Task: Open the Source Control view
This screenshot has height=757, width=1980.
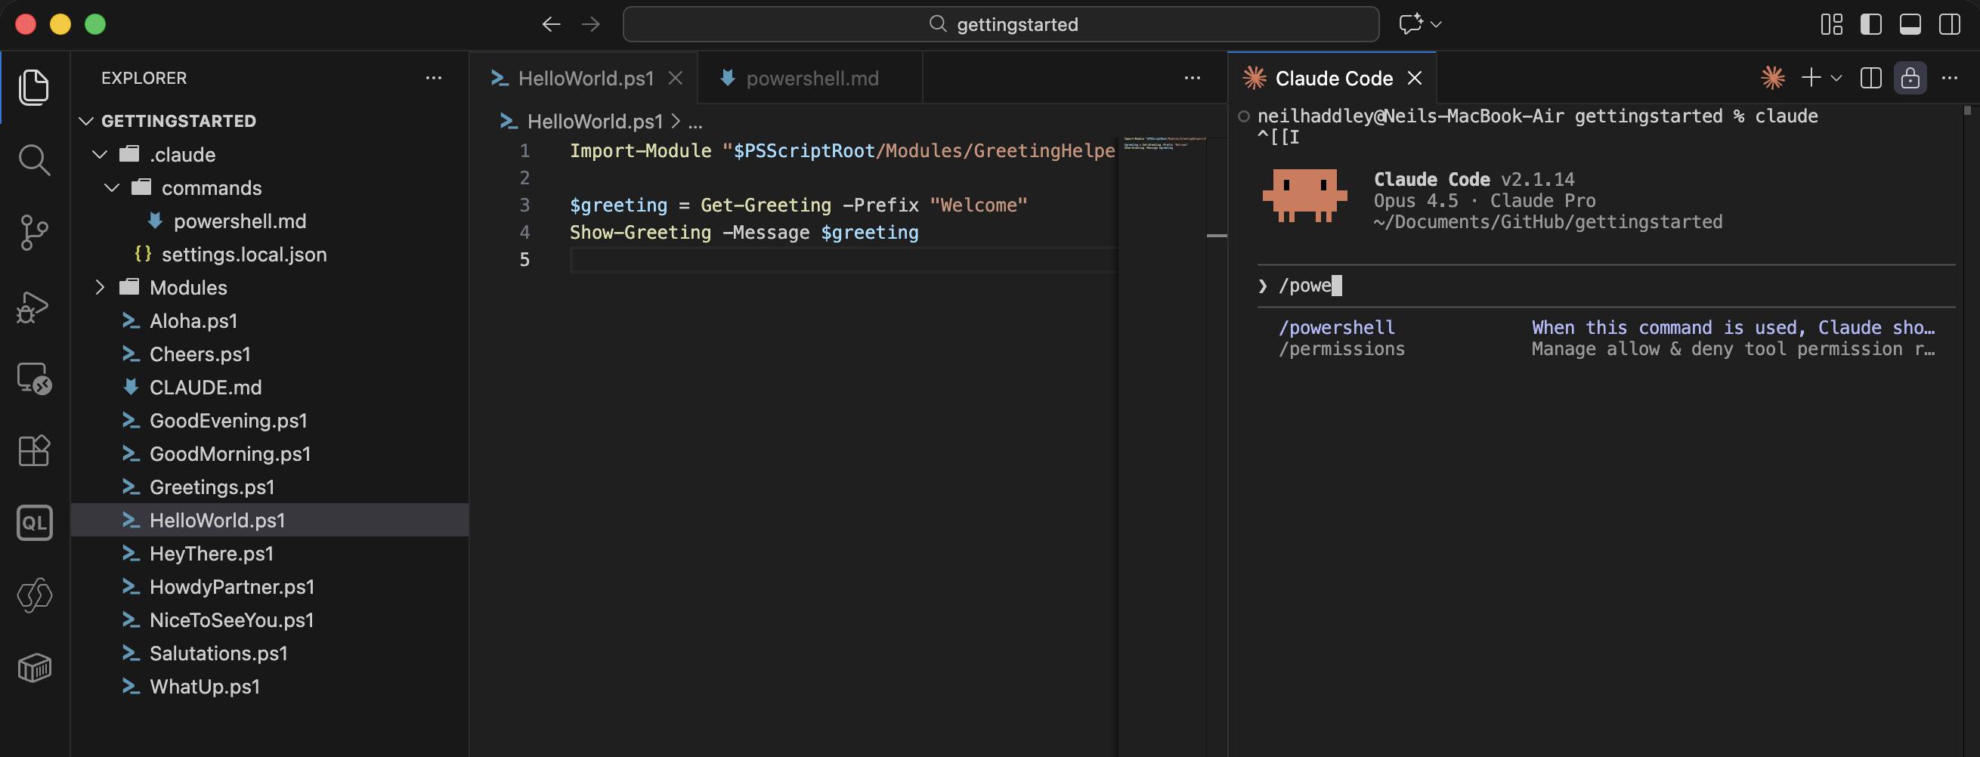Action: point(34,233)
